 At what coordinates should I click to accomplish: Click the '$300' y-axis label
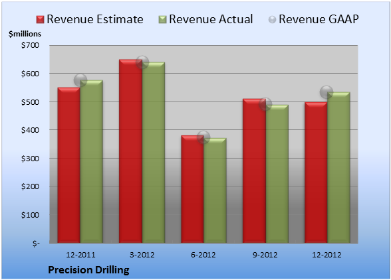pyautogui.click(x=30, y=159)
